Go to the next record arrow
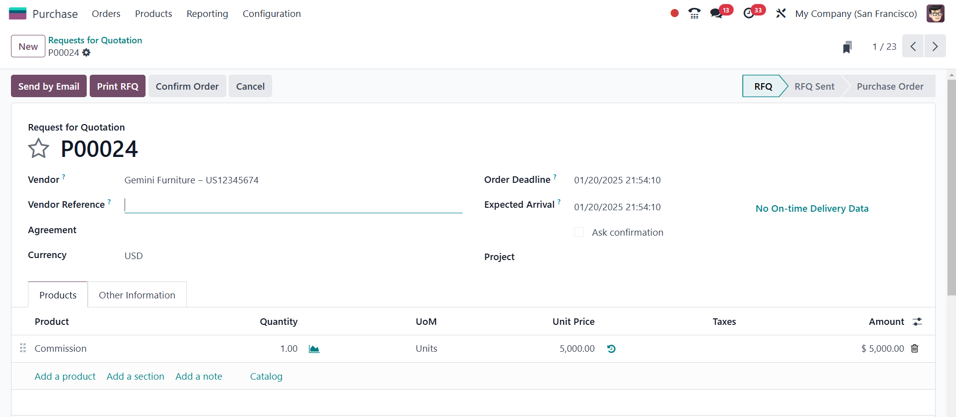Viewport: 956px width, 417px height. (x=935, y=46)
